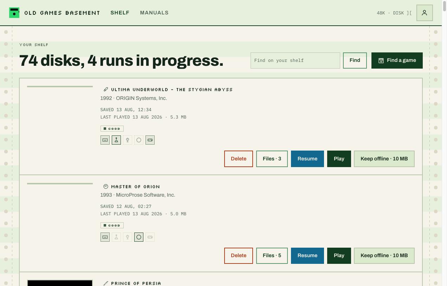Click the Old Games Basement logo icon
Viewport: 447px width, 286px height.
pyautogui.click(x=14, y=13)
